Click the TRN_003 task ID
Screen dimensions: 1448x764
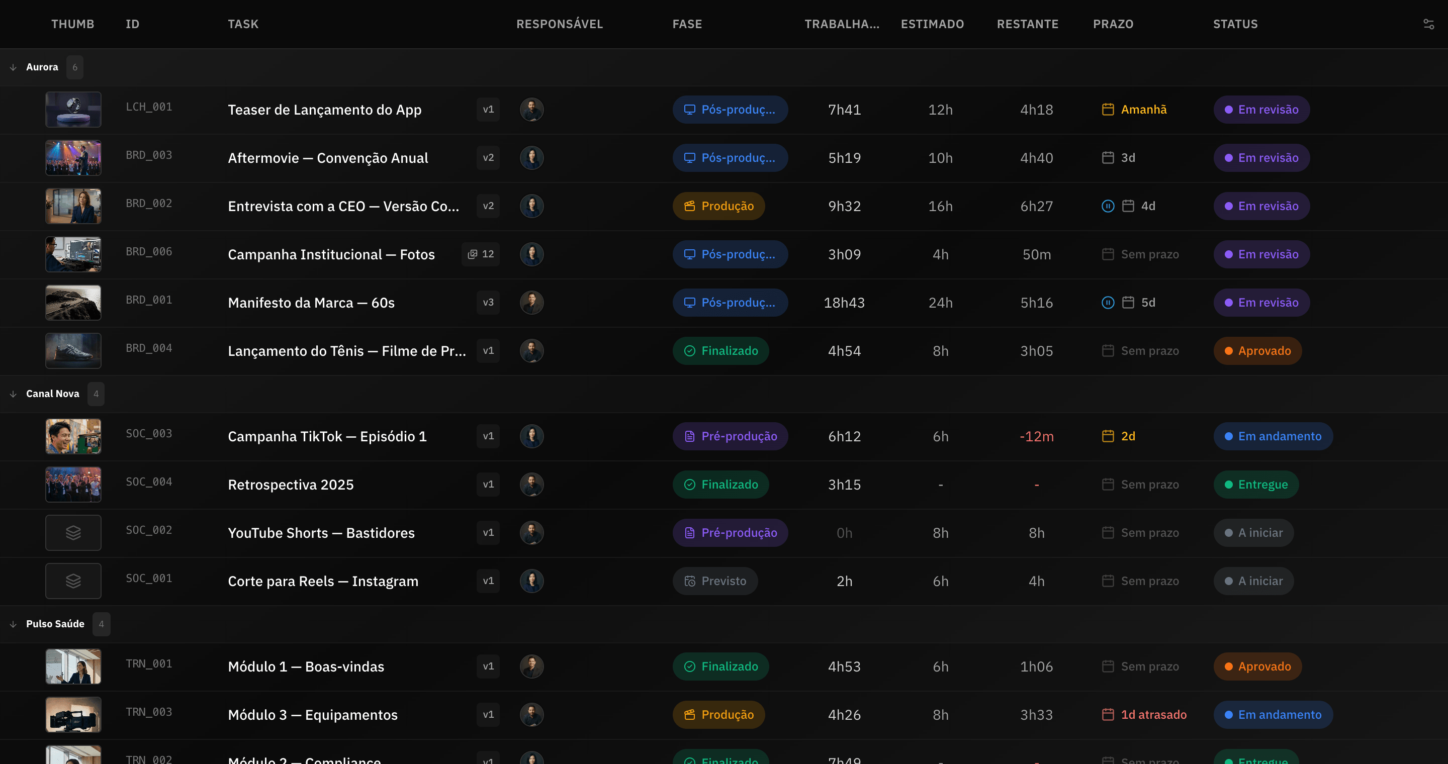click(x=149, y=712)
